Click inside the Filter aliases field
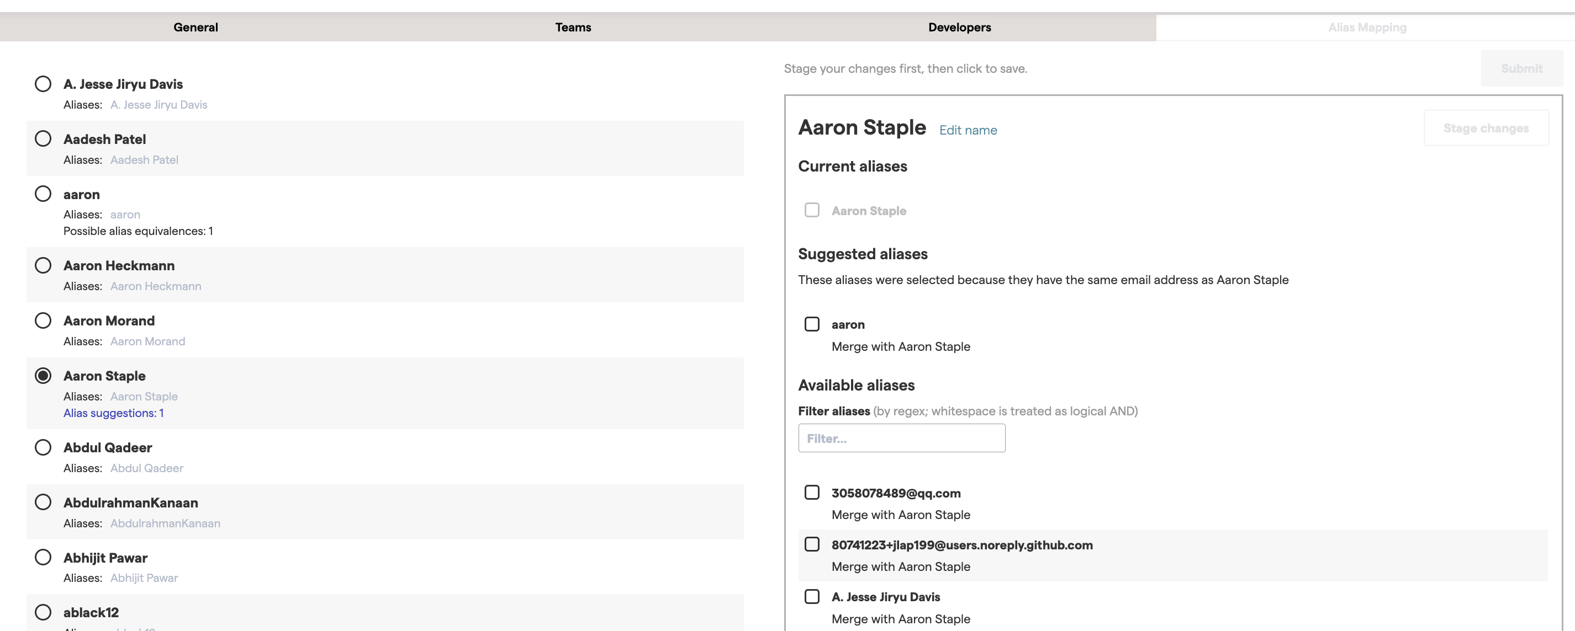 pos(901,438)
